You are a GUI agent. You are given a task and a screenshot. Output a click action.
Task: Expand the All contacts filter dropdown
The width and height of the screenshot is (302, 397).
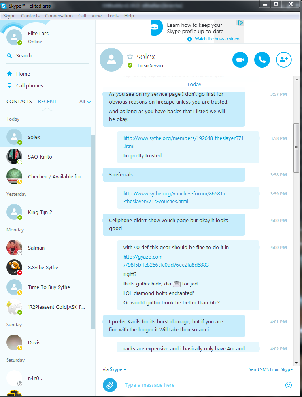[85, 102]
